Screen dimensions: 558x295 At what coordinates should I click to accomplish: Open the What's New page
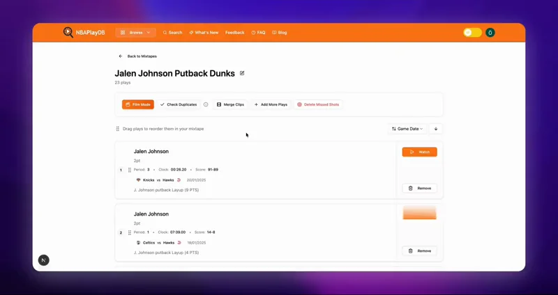[204, 32]
